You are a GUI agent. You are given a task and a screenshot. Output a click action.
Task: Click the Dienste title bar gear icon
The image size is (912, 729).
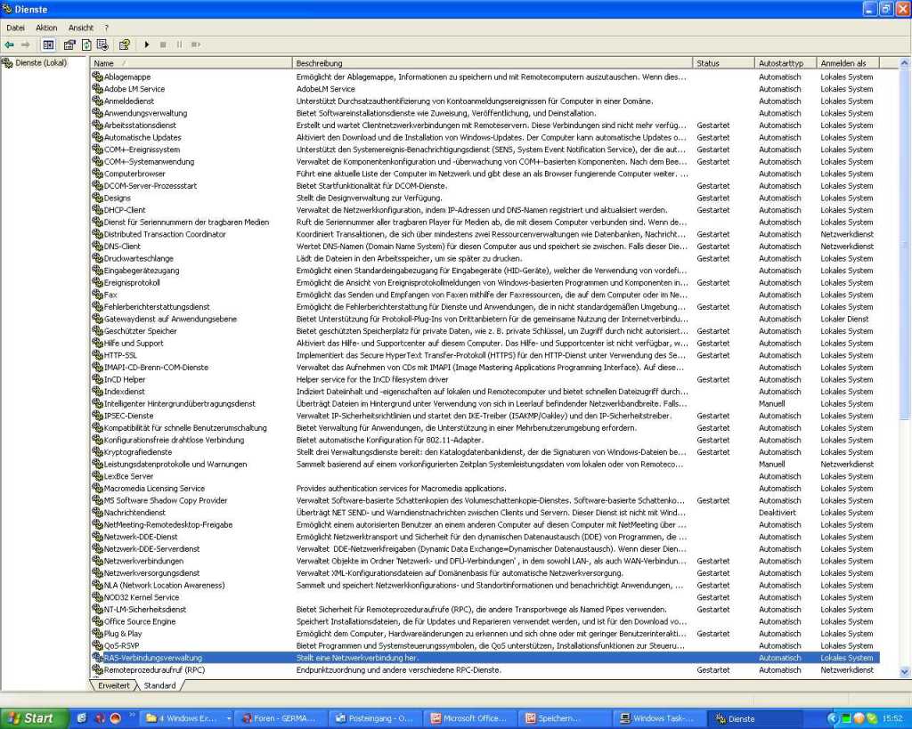6,9
